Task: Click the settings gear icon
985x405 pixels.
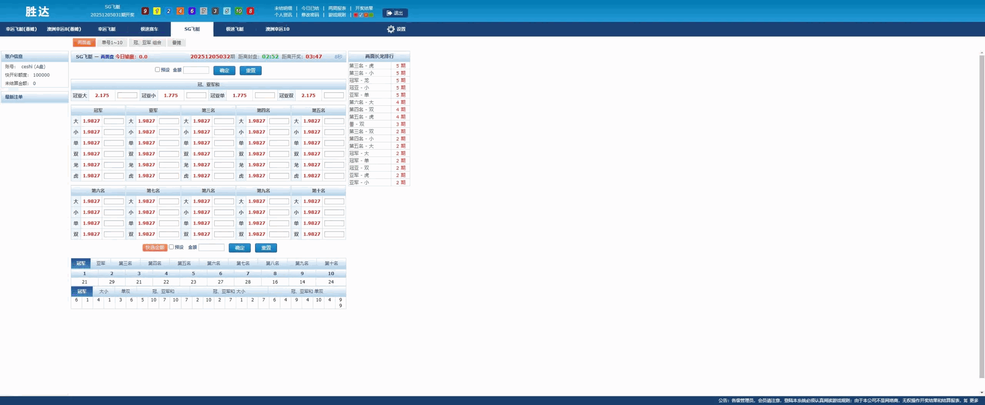Action: tap(391, 29)
